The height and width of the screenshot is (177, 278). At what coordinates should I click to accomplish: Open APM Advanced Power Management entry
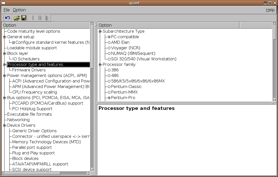tap(51, 86)
